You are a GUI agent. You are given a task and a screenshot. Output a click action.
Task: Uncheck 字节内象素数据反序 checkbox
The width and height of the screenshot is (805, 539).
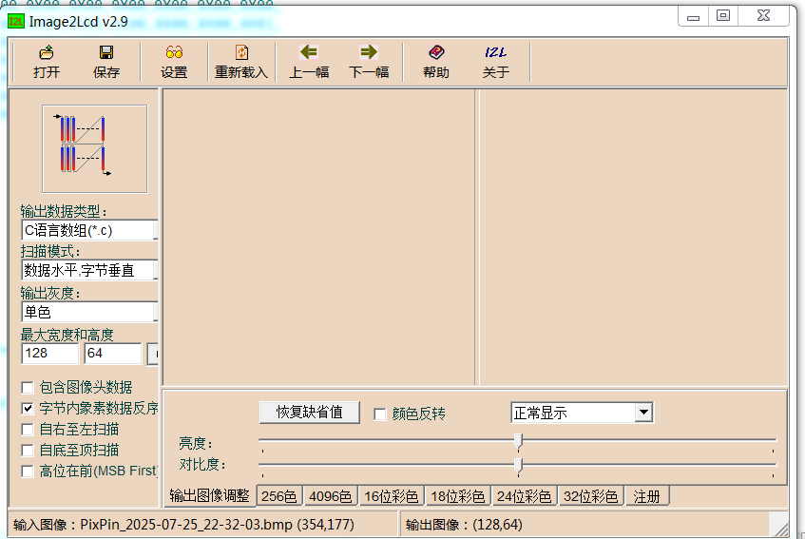(x=28, y=408)
